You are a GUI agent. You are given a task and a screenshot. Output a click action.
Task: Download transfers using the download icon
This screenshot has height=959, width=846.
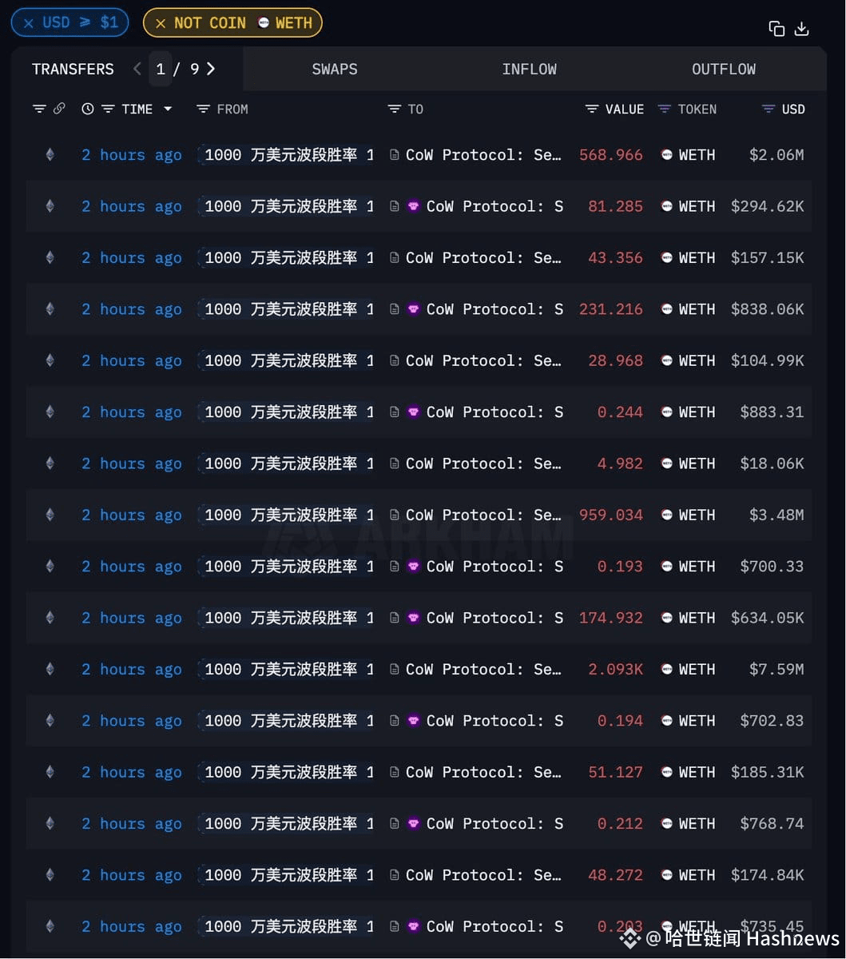point(802,29)
